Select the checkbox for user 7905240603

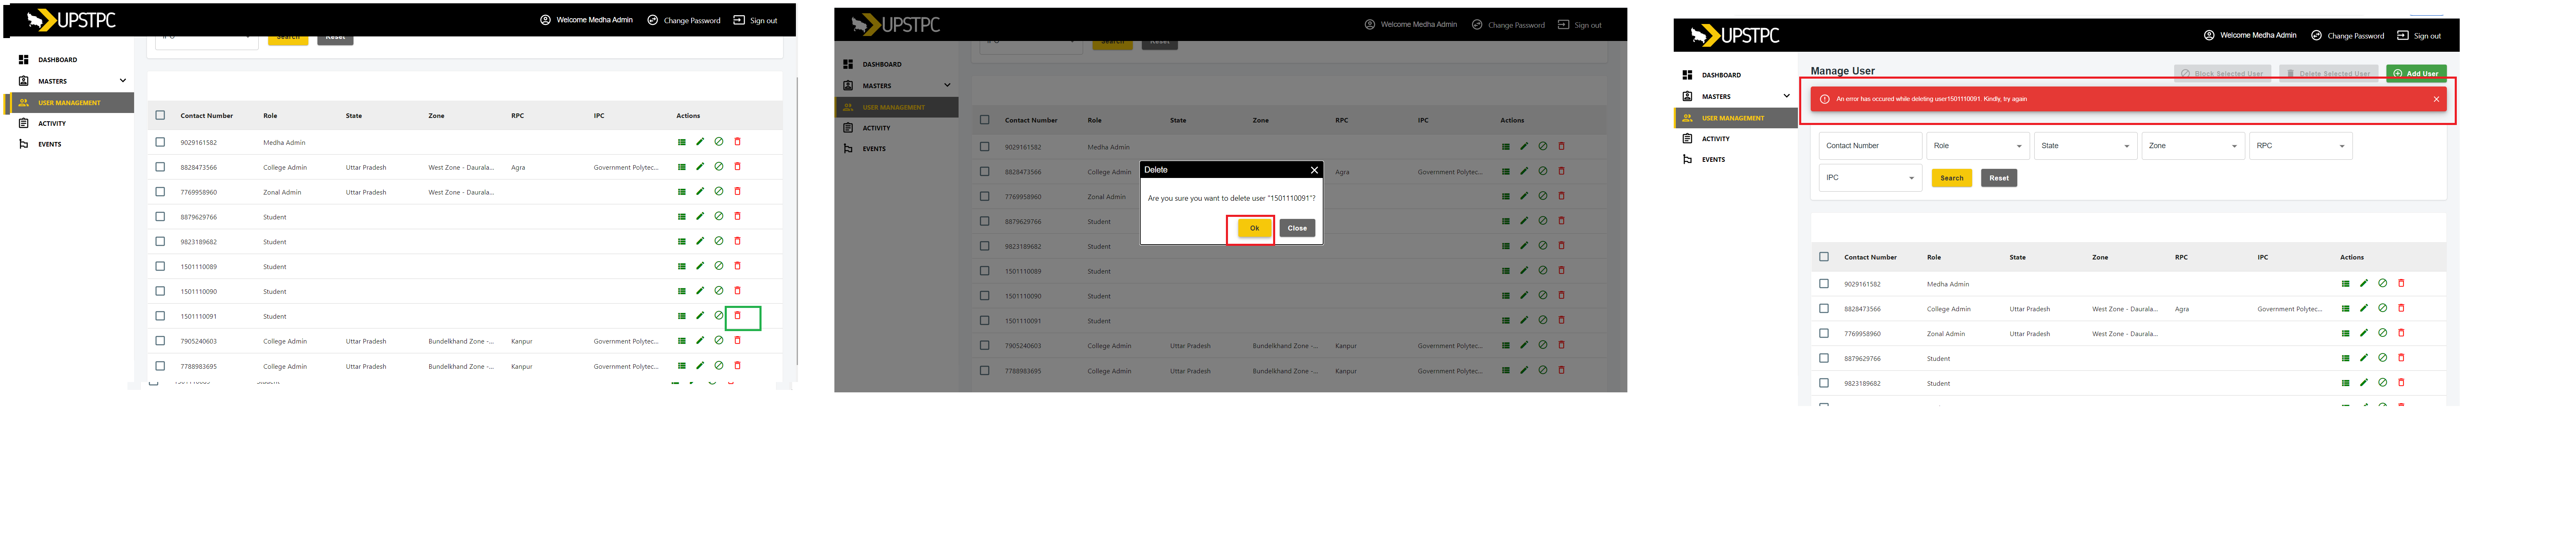point(161,340)
